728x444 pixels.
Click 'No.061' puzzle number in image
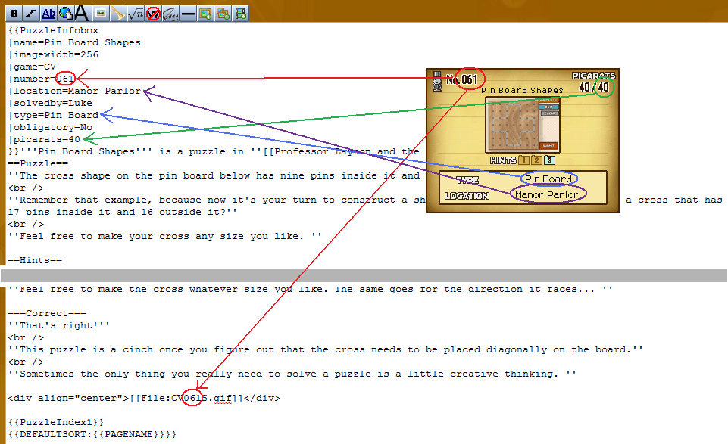coord(462,79)
